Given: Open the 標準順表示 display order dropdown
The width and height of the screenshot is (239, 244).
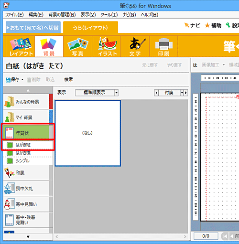Looking at the screenshot, I should point(97,93).
